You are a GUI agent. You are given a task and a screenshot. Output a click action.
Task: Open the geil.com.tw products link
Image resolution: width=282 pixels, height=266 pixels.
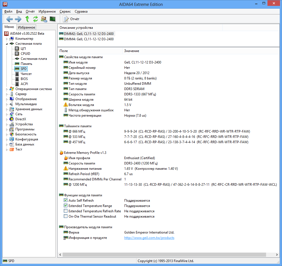tap(149, 237)
